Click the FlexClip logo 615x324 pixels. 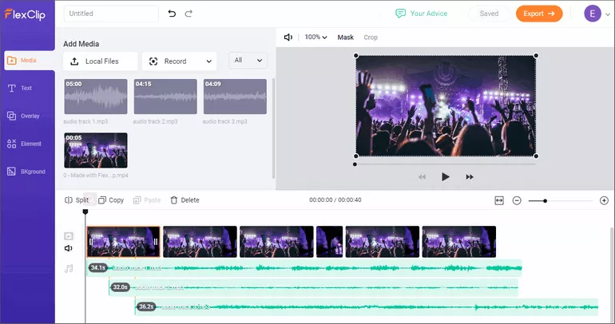25,14
